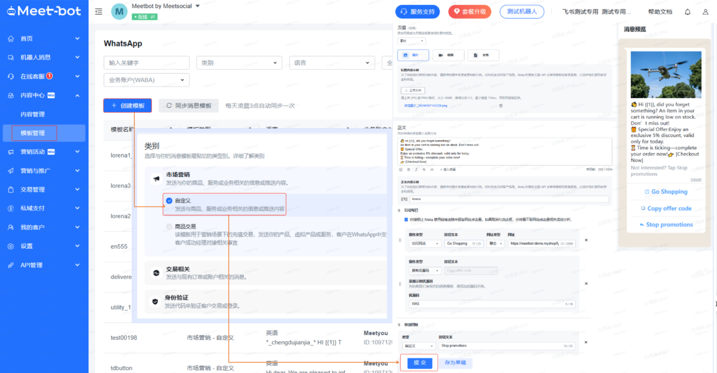The width and height of the screenshot is (717, 373).
Task: Apply strikethrough in body text toolbar
Action: [x=424, y=169]
